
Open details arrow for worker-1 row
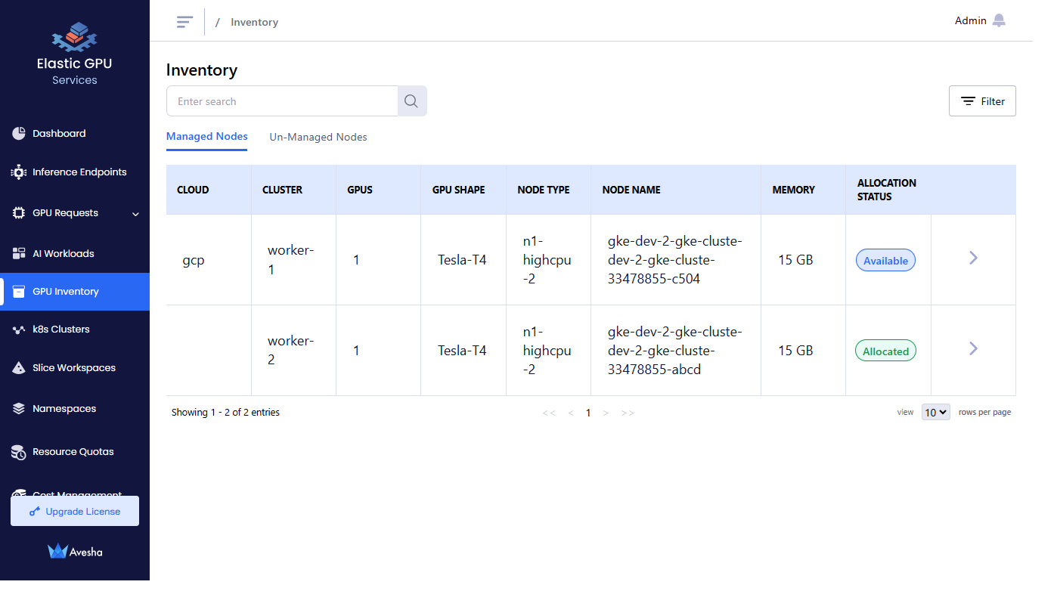point(974,258)
